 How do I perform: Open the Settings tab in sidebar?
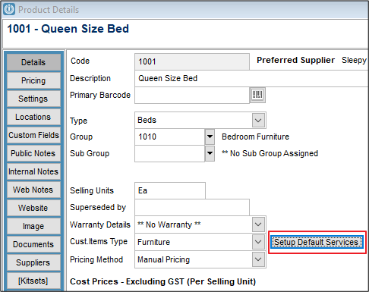(x=33, y=99)
